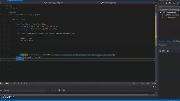Click the editor scroll down arrow
The image size is (180, 101).
(x=156, y=81)
